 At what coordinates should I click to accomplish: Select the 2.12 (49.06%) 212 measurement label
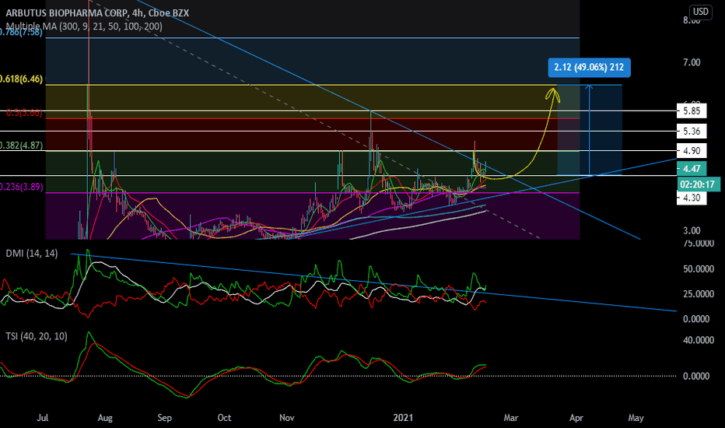[589, 68]
